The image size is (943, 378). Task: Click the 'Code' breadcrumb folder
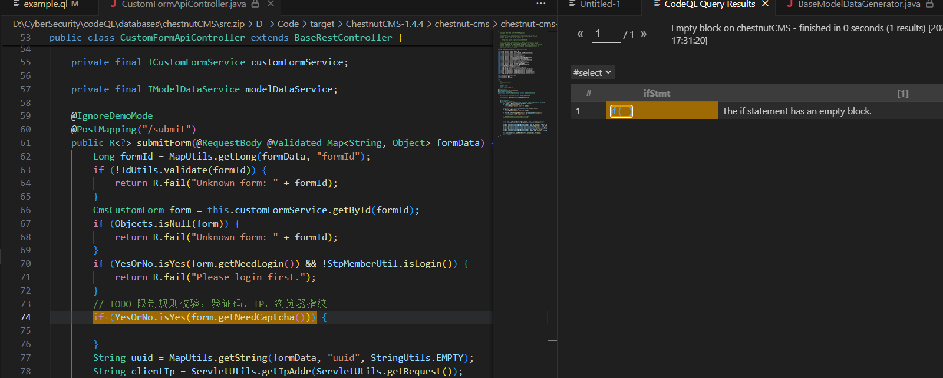point(288,24)
